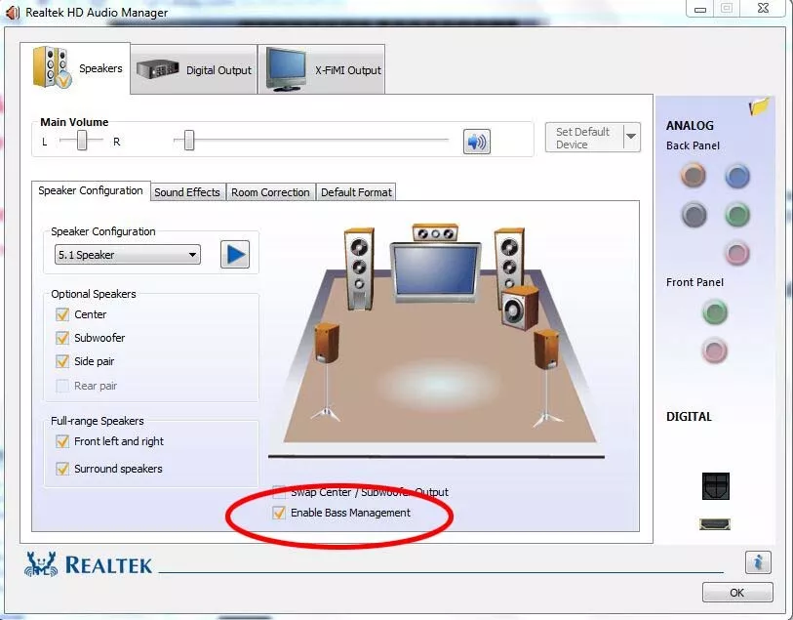Click the subwoofer in room diagram
Screen dimensions: 793x620
point(520,308)
